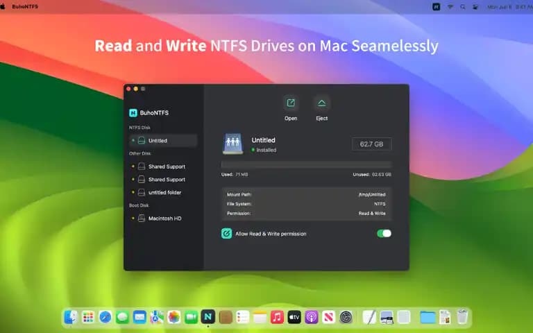Open Finder from the Dock
The width and height of the screenshot is (533, 333).
(71, 317)
